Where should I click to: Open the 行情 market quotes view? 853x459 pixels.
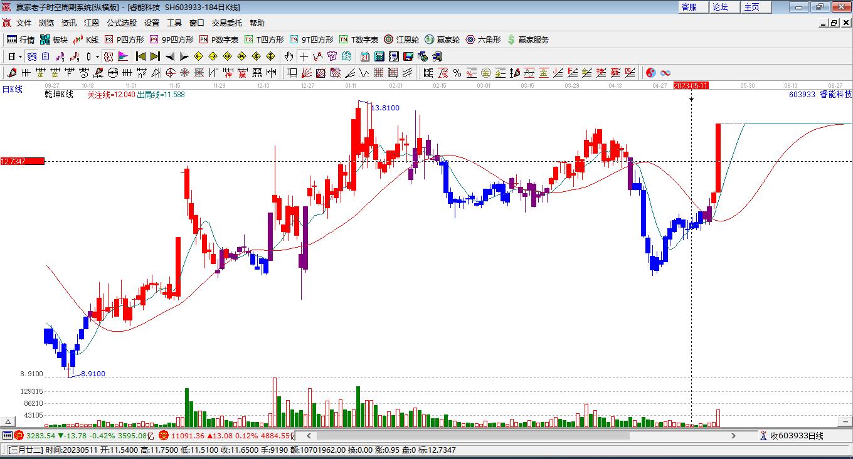click(x=20, y=40)
